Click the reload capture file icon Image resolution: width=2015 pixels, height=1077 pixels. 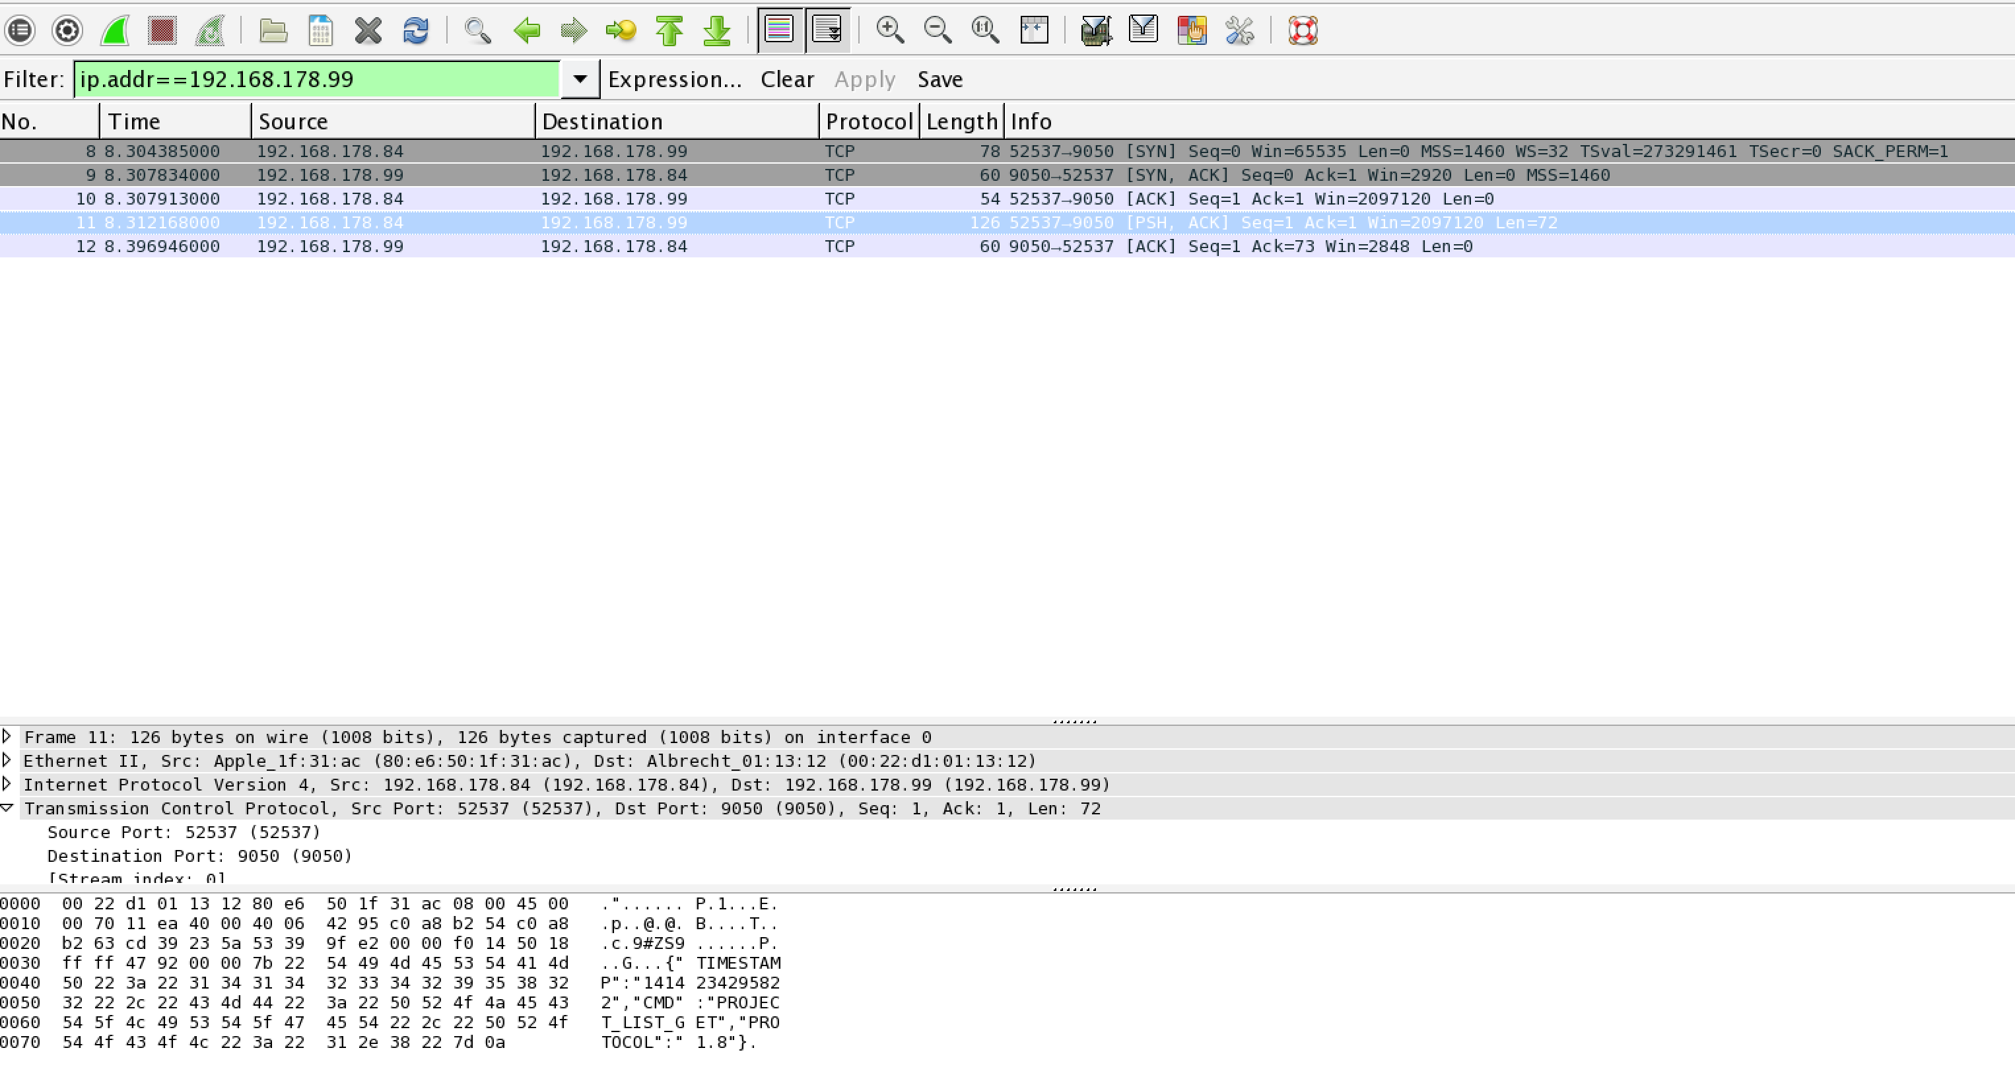click(415, 31)
